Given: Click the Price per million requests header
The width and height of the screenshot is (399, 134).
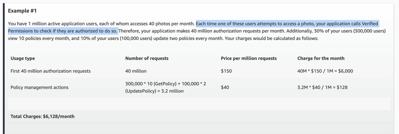Looking at the screenshot, I should (249, 58).
